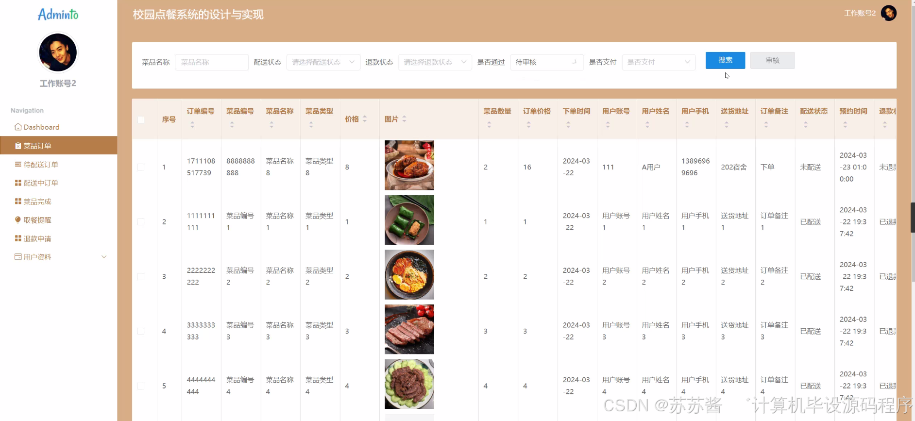This screenshot has height=421, width=915.
Task: Go to Dashboard in the sidebar
Action: click(58, 127)
